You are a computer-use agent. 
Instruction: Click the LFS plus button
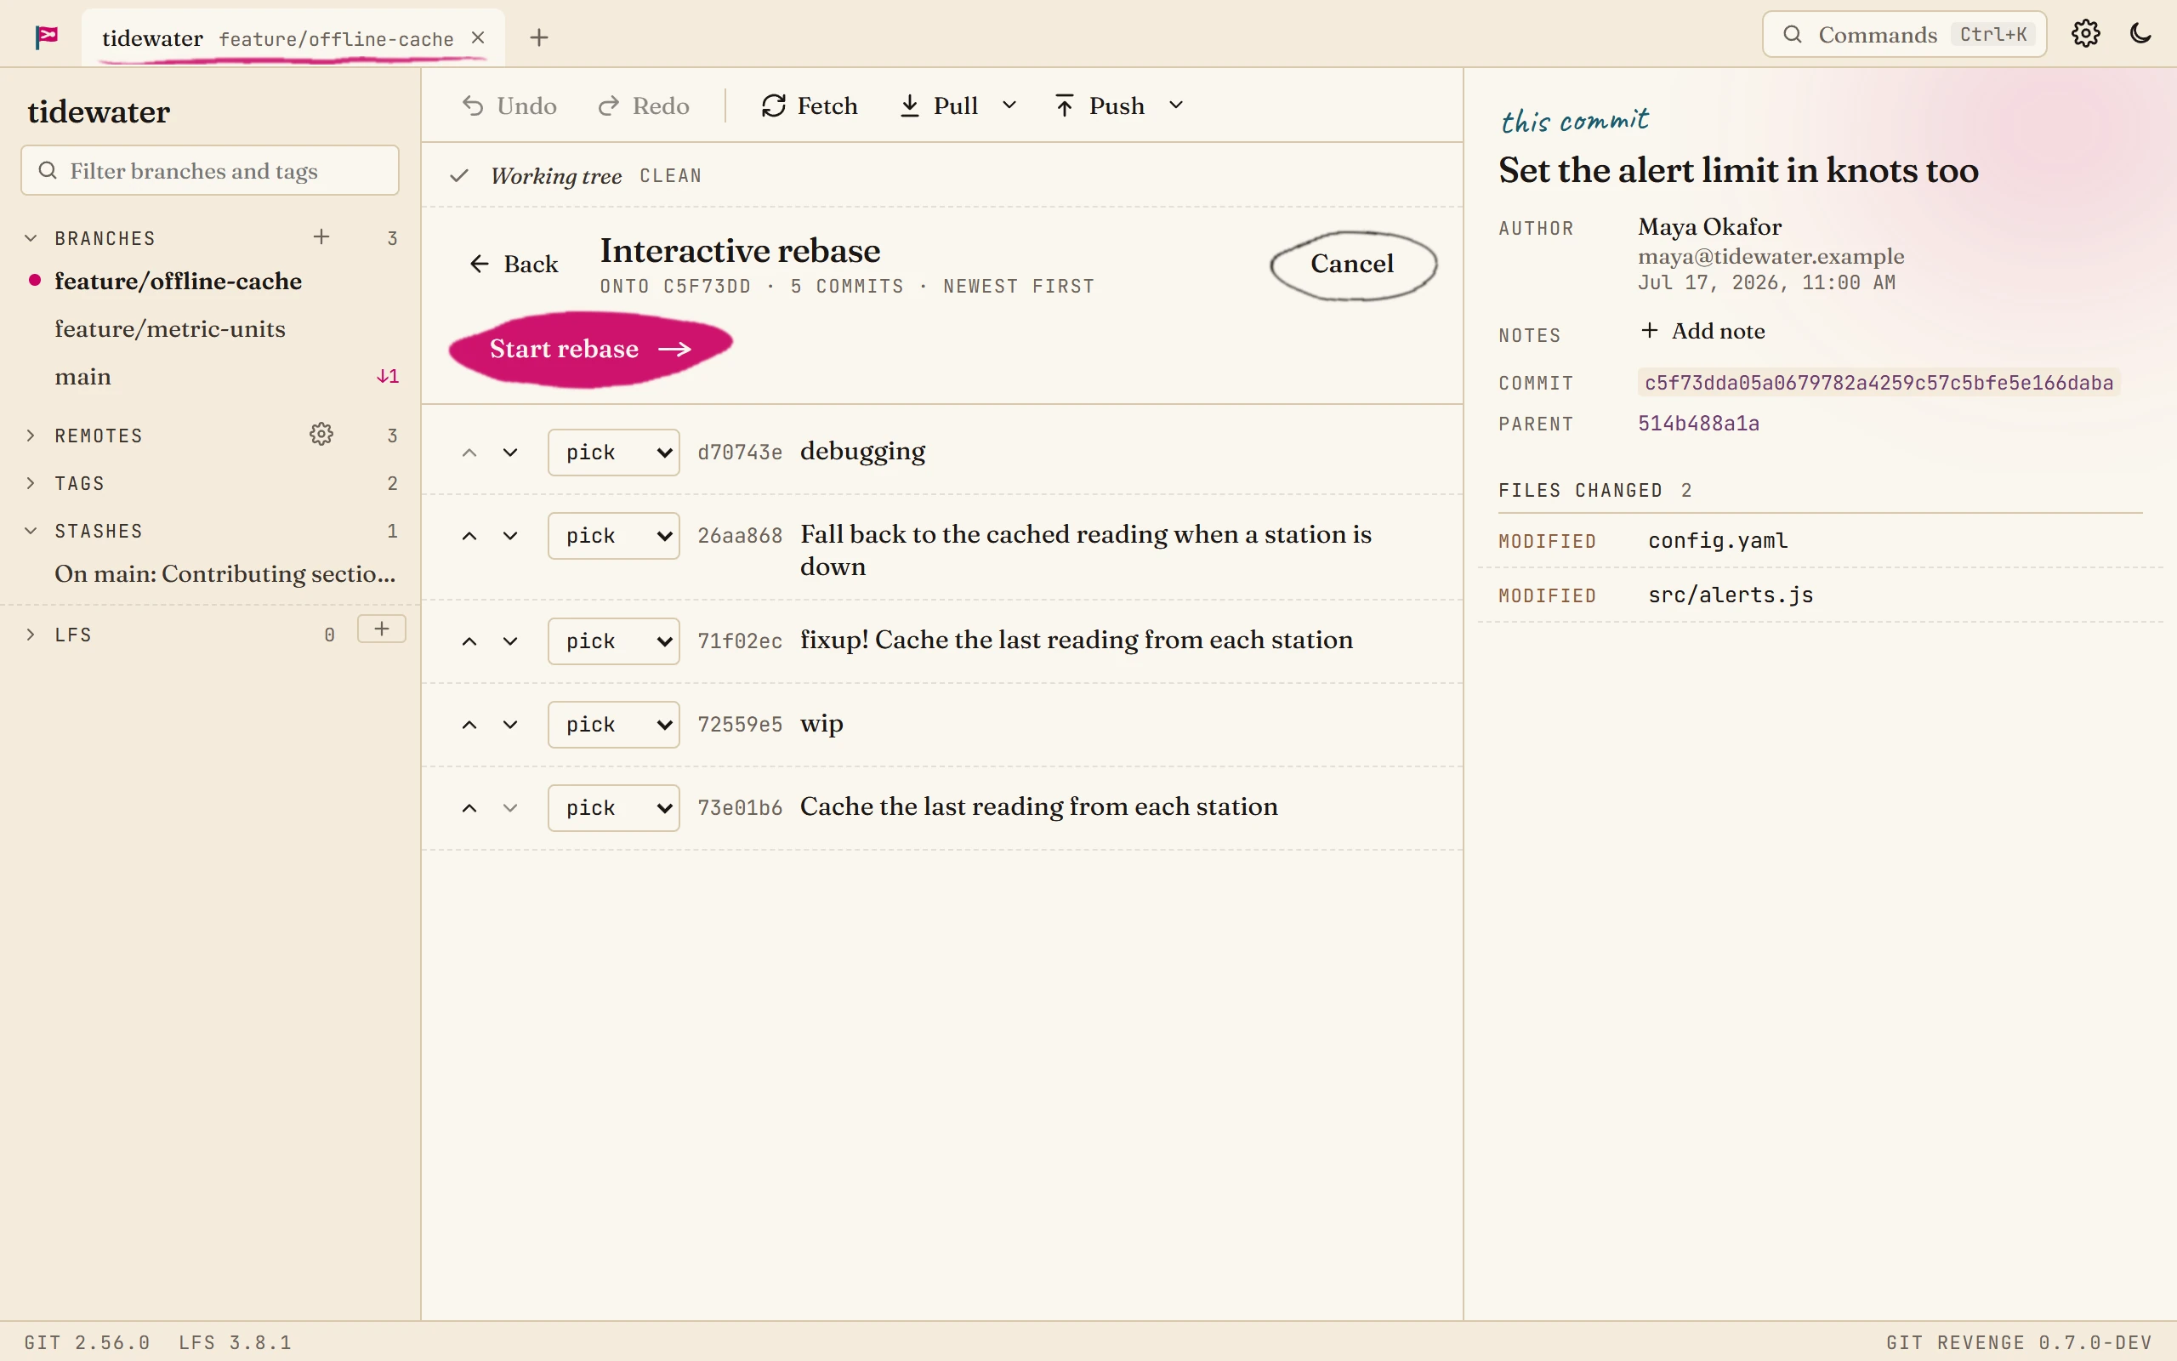coord(382,629)
